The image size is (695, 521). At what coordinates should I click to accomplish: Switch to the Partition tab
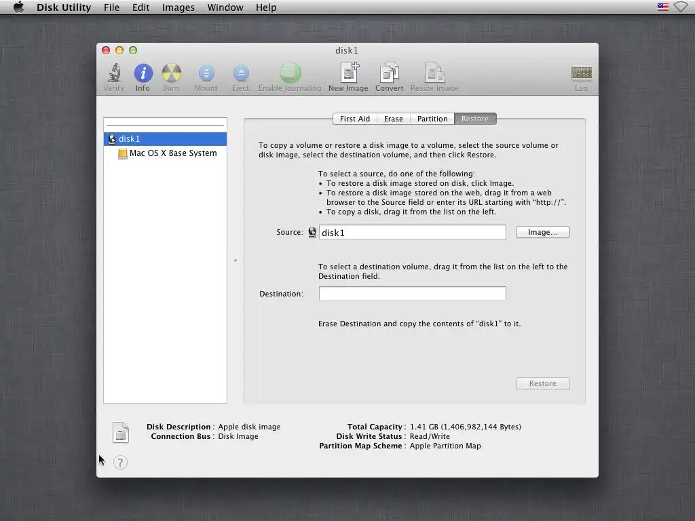point(432,119)
